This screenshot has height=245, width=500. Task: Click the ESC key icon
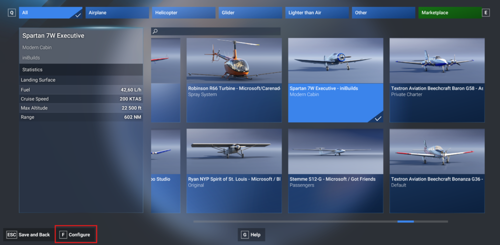click(11, 234)
